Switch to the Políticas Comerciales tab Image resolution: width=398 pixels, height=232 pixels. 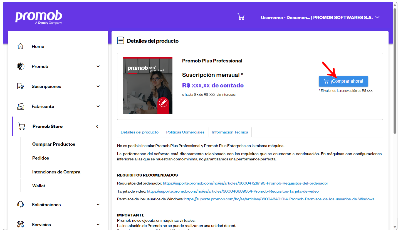point(185,132)
